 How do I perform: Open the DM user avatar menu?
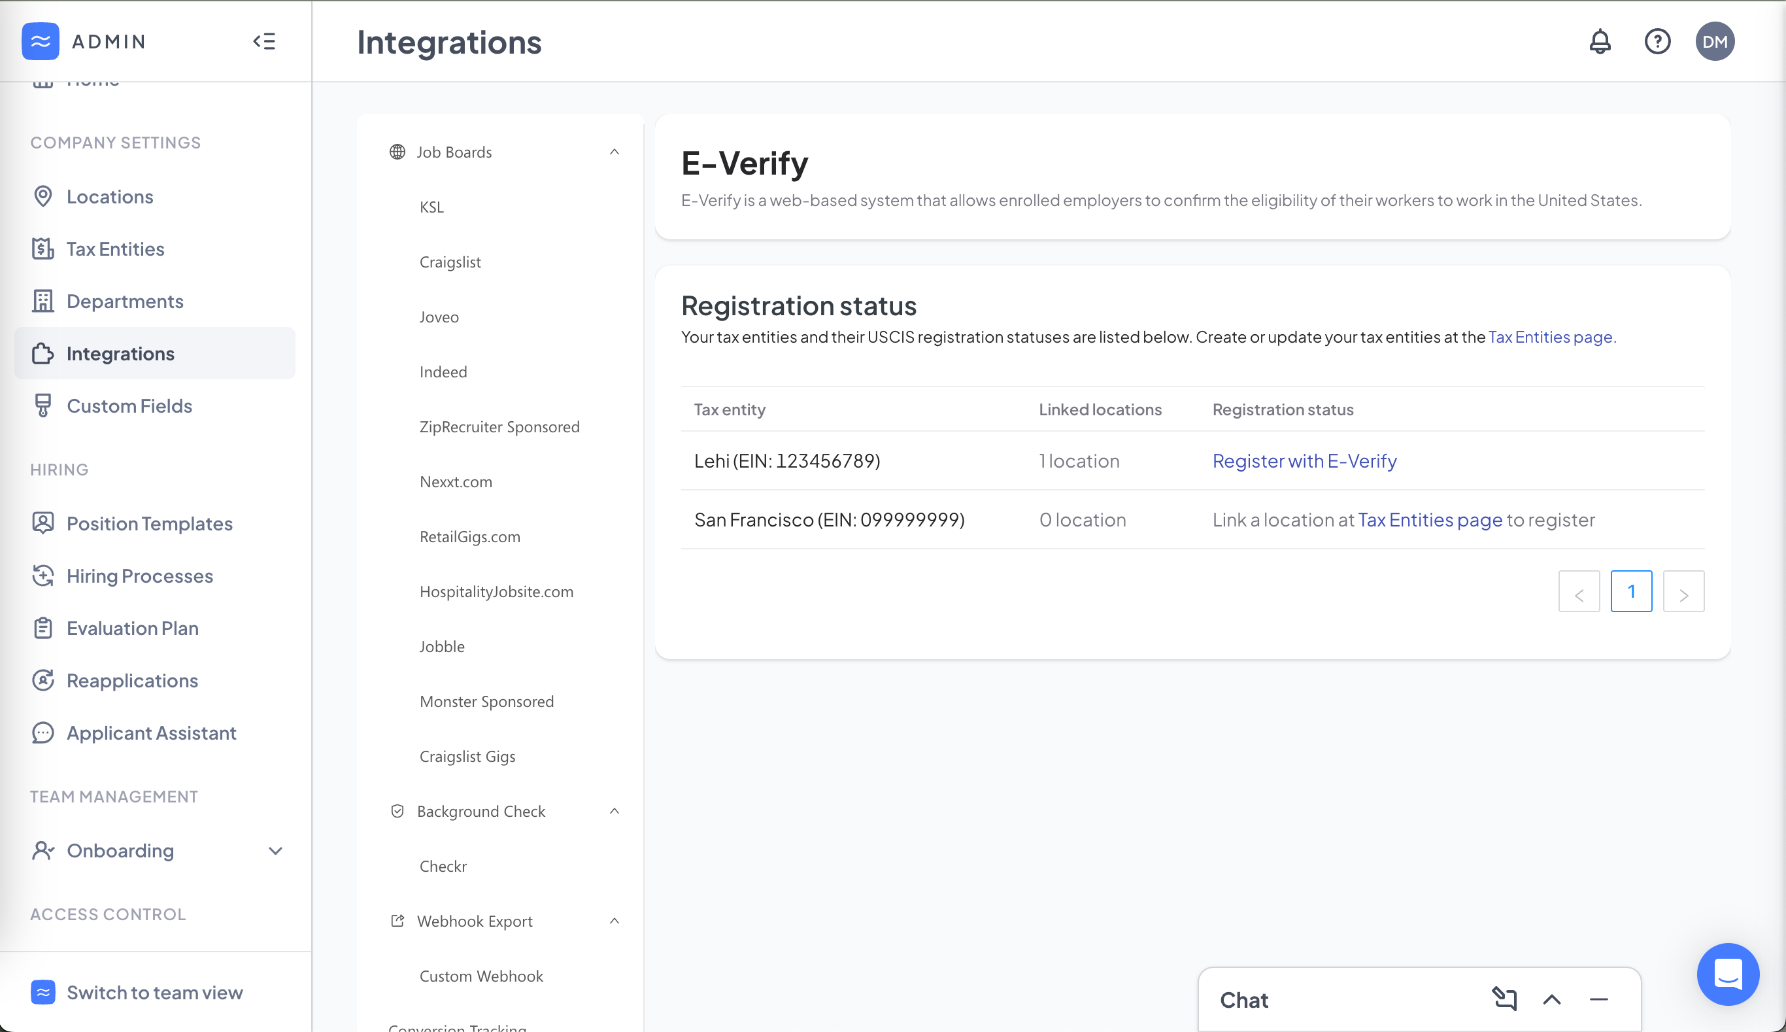[x=1715, y=41]
